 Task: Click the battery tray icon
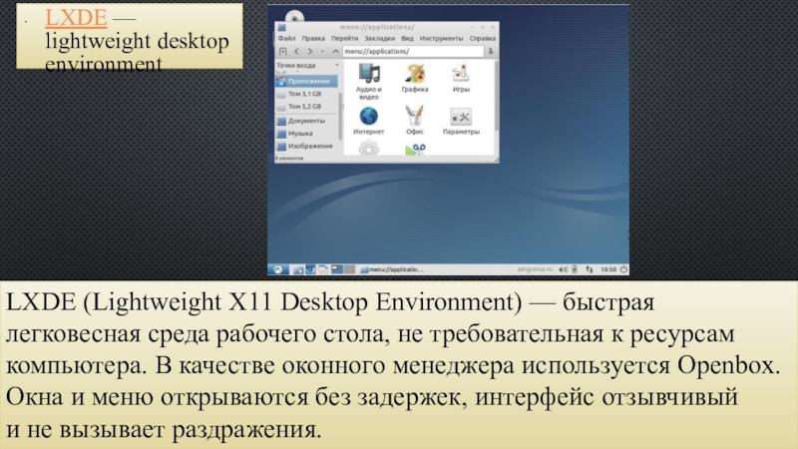(575, 269)
